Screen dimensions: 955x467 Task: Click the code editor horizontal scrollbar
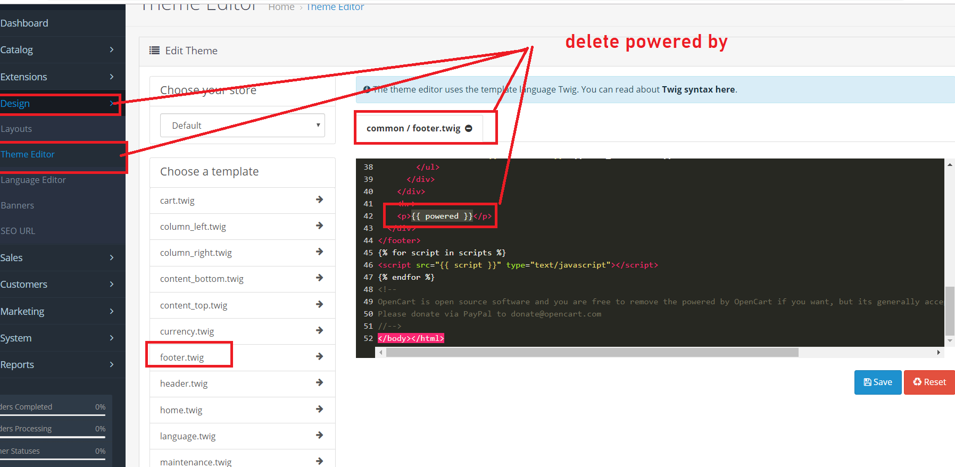[x=592, y=352]
